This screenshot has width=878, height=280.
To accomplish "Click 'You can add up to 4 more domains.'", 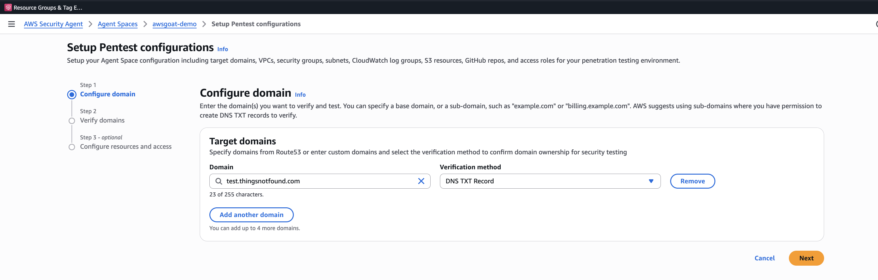I will click(x=255, y=228).
